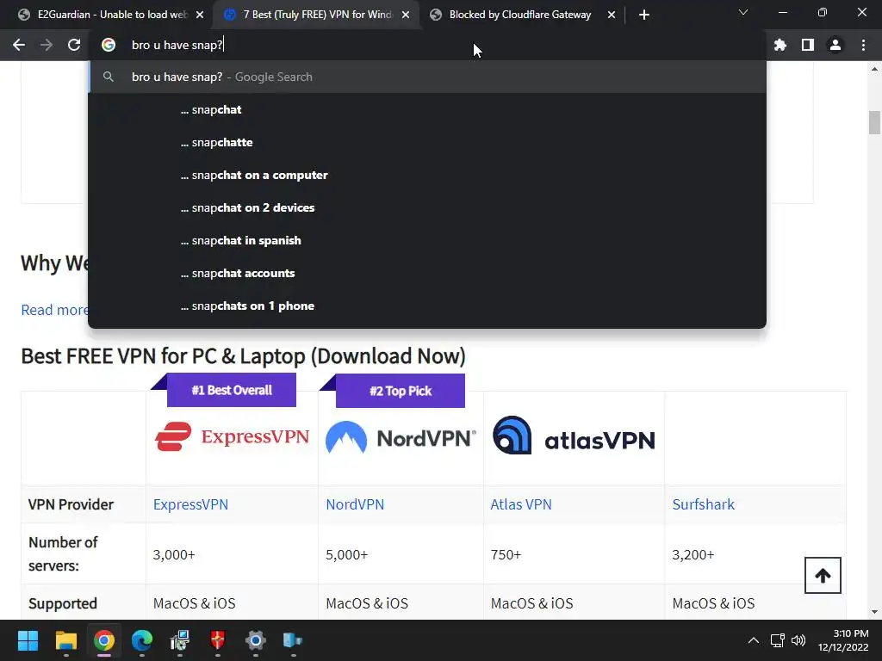Open the ExpressVPN provider link

tap(190, 504)
